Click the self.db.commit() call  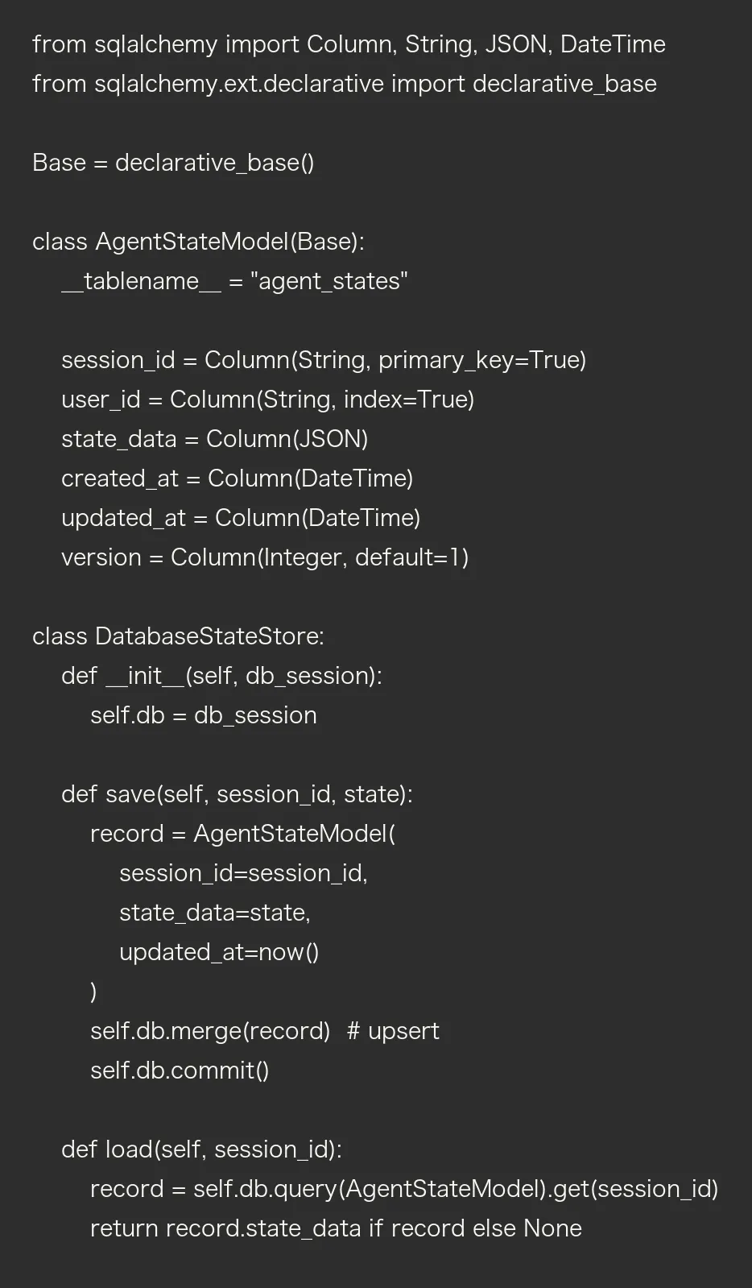180,1071
